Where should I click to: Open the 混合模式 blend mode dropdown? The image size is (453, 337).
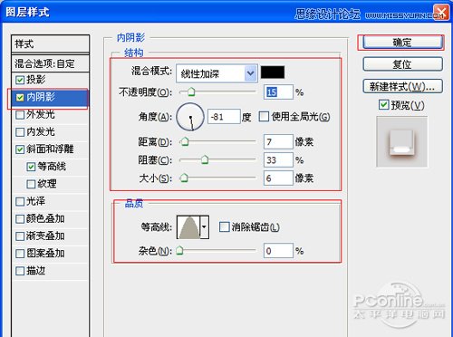pyautogui.click(x=217, y=73)
